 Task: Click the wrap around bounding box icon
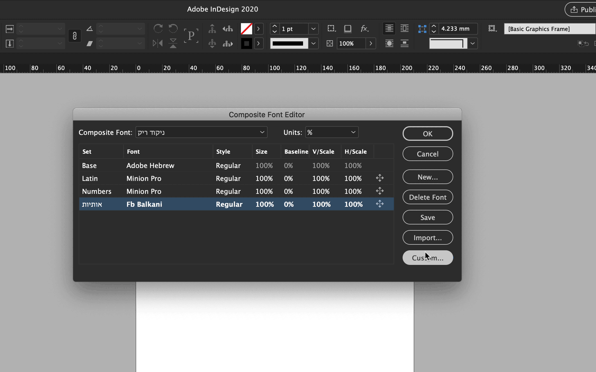click(404, 29)
